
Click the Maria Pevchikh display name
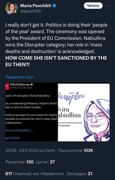[36, 6]
